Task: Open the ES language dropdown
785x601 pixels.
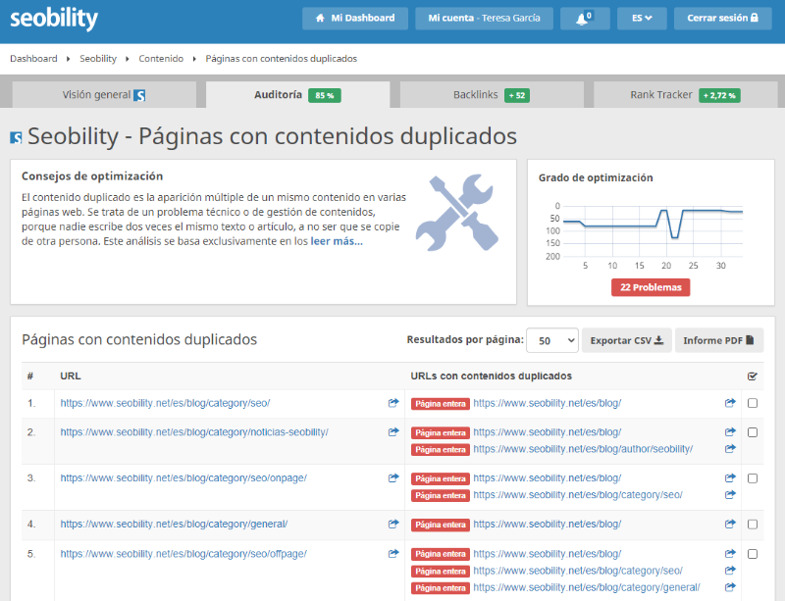Action: (642, 19)
